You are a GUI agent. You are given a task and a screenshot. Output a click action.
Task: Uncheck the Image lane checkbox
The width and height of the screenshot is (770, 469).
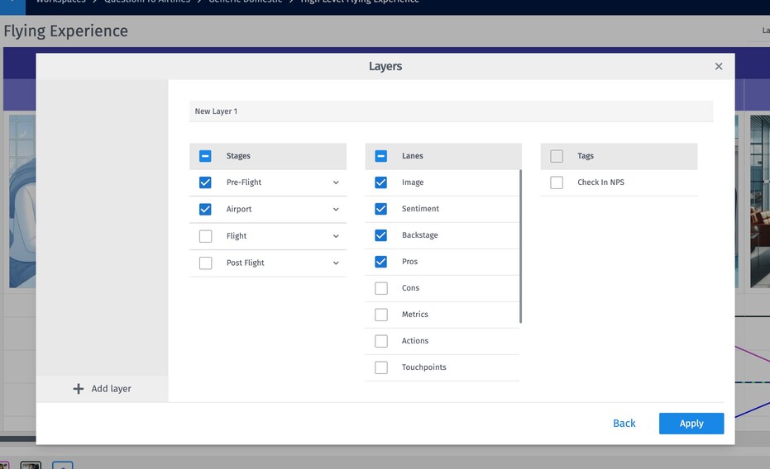[x=381, y=182]
